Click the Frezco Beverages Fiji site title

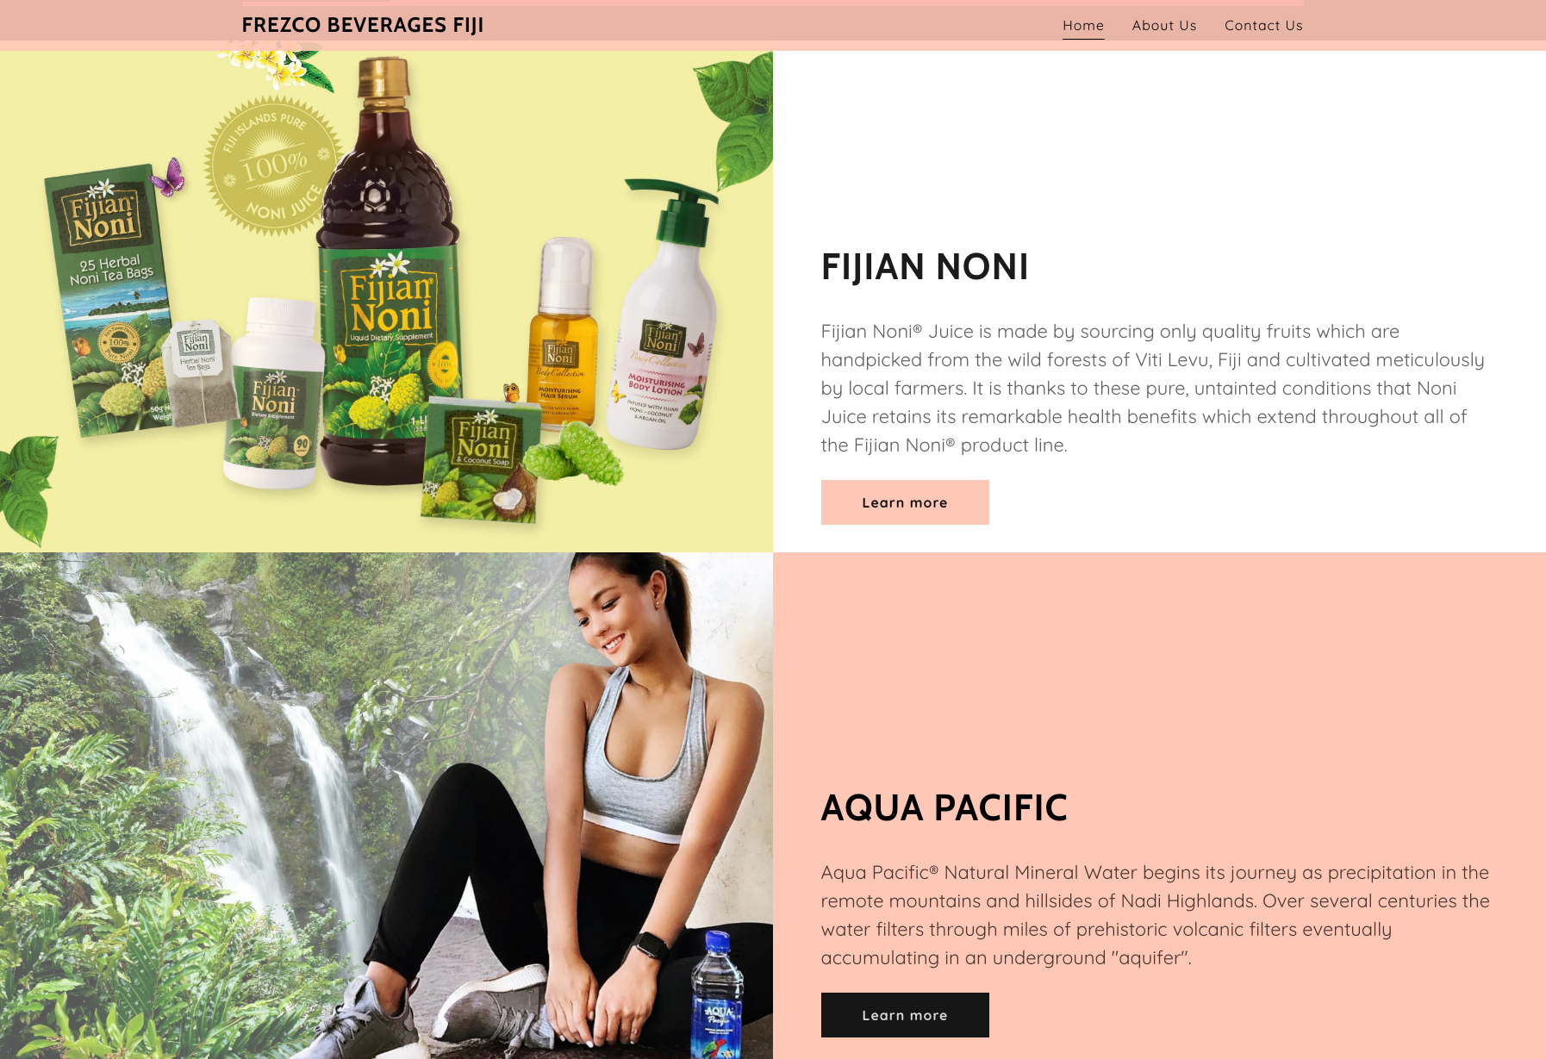click(363, 25)
